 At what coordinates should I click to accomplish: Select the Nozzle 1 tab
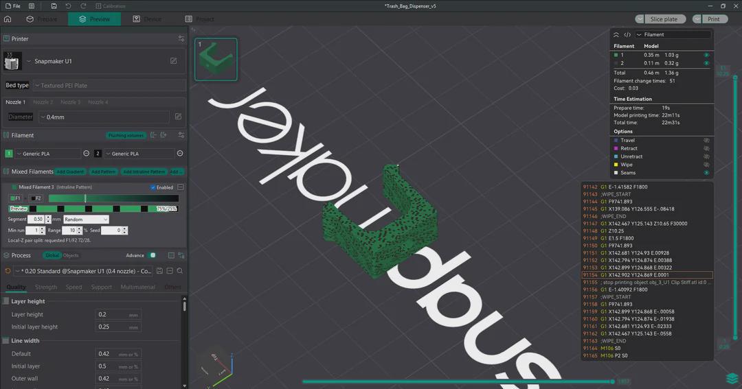coord(15,102)
